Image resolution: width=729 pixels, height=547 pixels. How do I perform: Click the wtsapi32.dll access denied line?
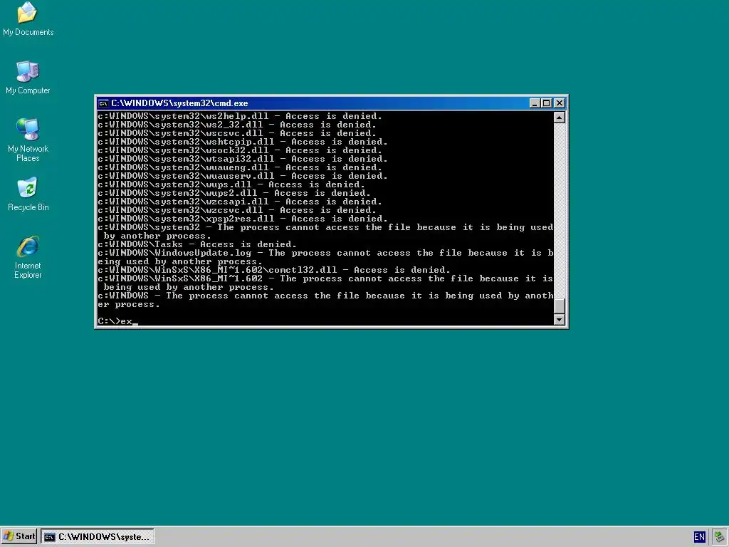pyautogui.click(x=243, y=159)
